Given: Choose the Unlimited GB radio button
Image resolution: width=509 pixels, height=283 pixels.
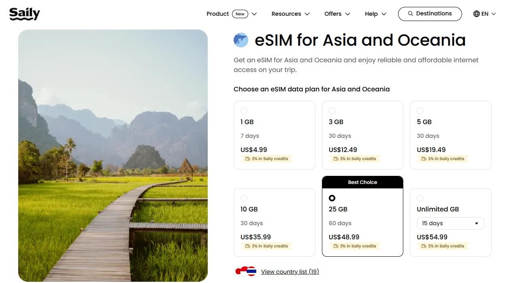Looking at the screenshot, I should pos(420,198).
